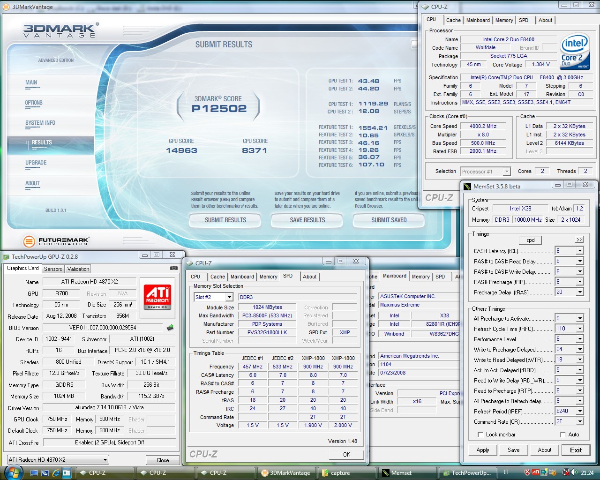The image size is (600, 480).
Task: Click the SUBMIT SAVED button
Action: (x=389, y=220)
